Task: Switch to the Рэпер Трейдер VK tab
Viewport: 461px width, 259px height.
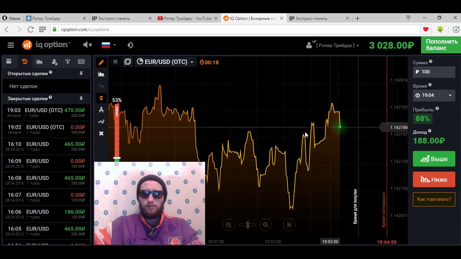Action: pyautogui.click(x=57, y=18)
